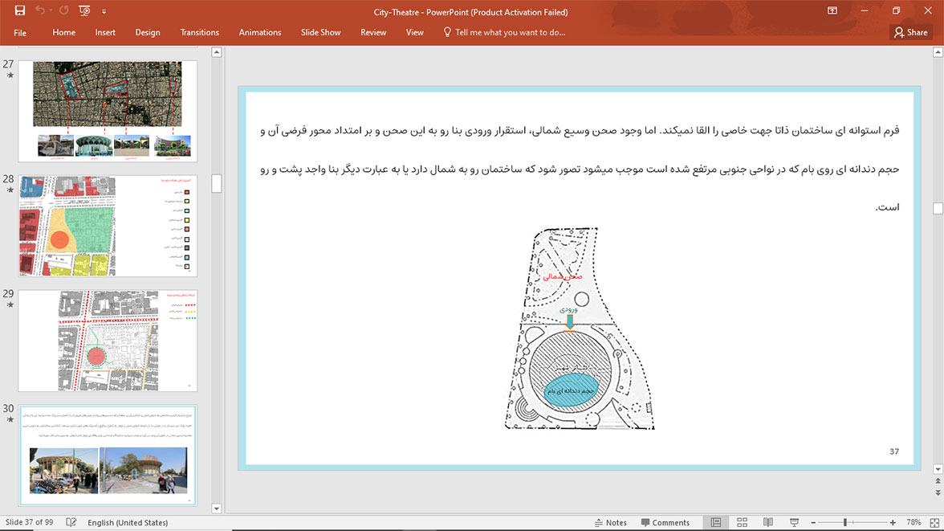
Task: Click the zoom in plus button
Action: coord(893,522)
